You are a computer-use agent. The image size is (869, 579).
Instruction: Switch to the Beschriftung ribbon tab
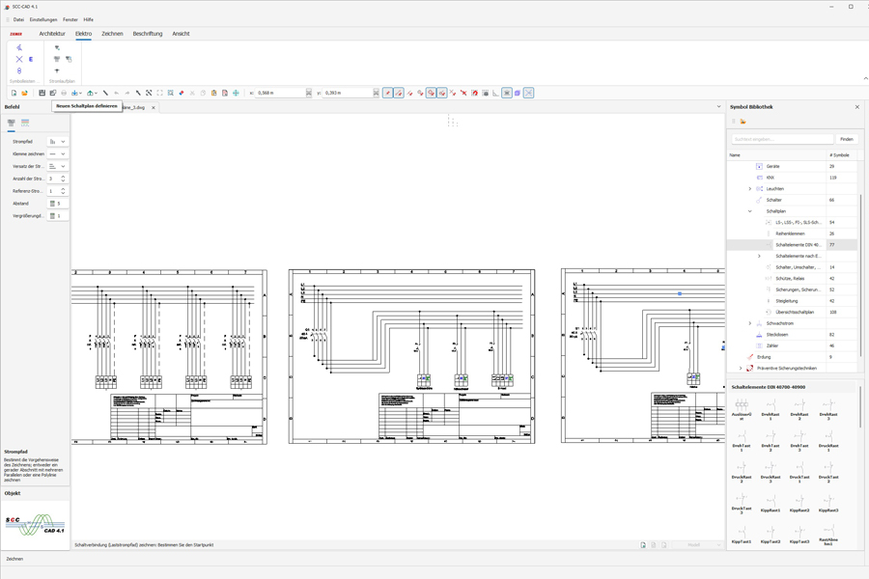pos(148,34)
